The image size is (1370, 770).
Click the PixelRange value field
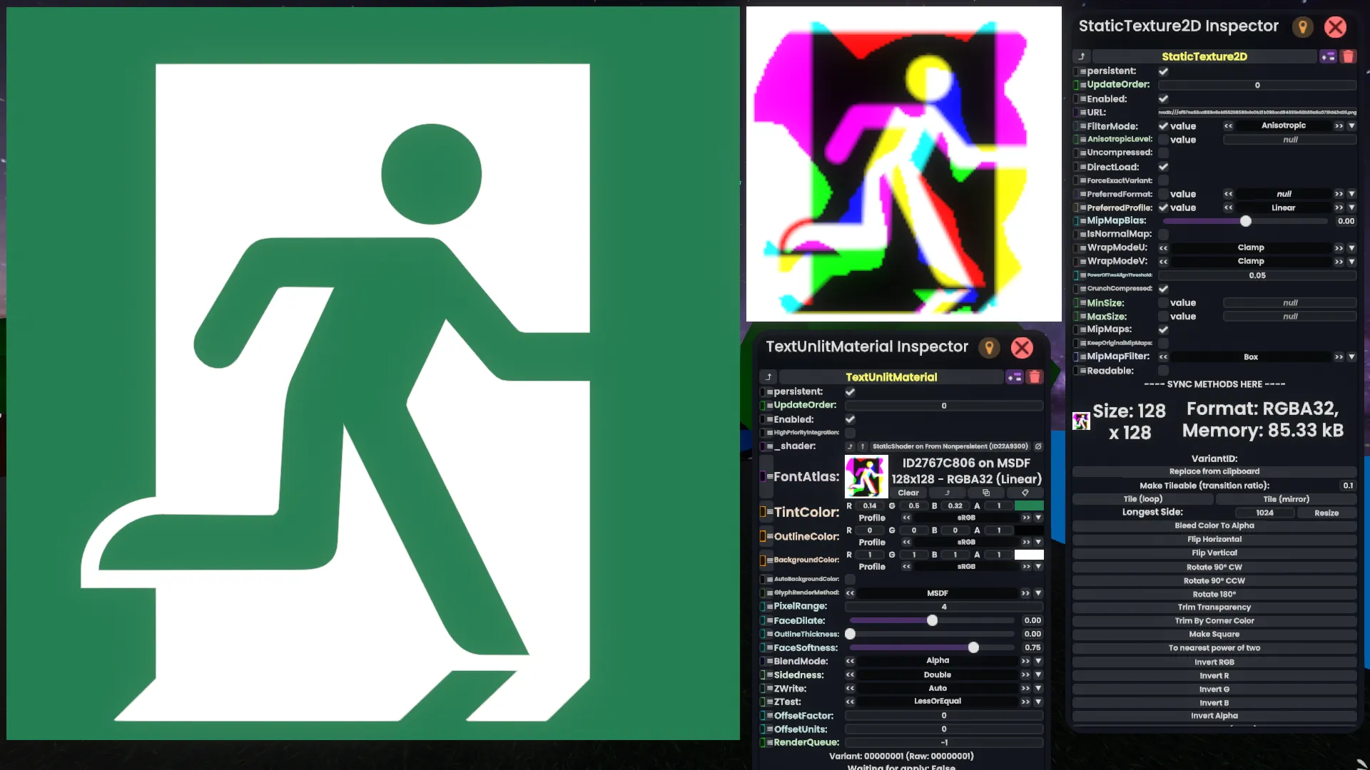[x=944, y=607]
